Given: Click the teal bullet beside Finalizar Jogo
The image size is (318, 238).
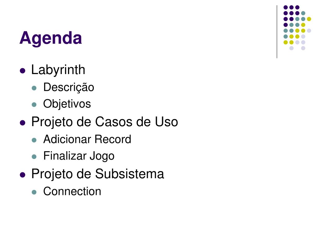Looking at the screenshot, I should 34,156.
